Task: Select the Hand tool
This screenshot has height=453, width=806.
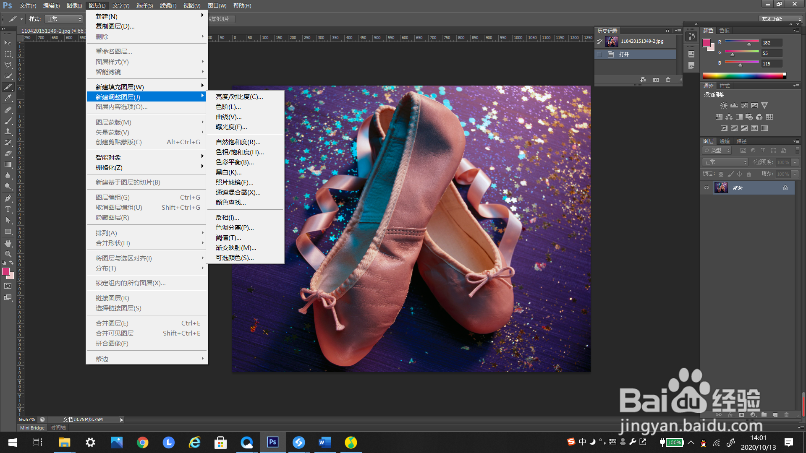Action: coord(8,243)
